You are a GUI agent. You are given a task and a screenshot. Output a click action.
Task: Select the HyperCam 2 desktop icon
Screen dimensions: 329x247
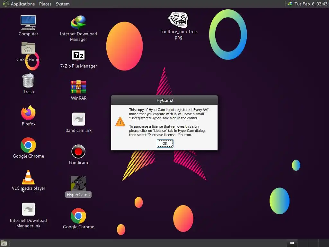[78, 183]
